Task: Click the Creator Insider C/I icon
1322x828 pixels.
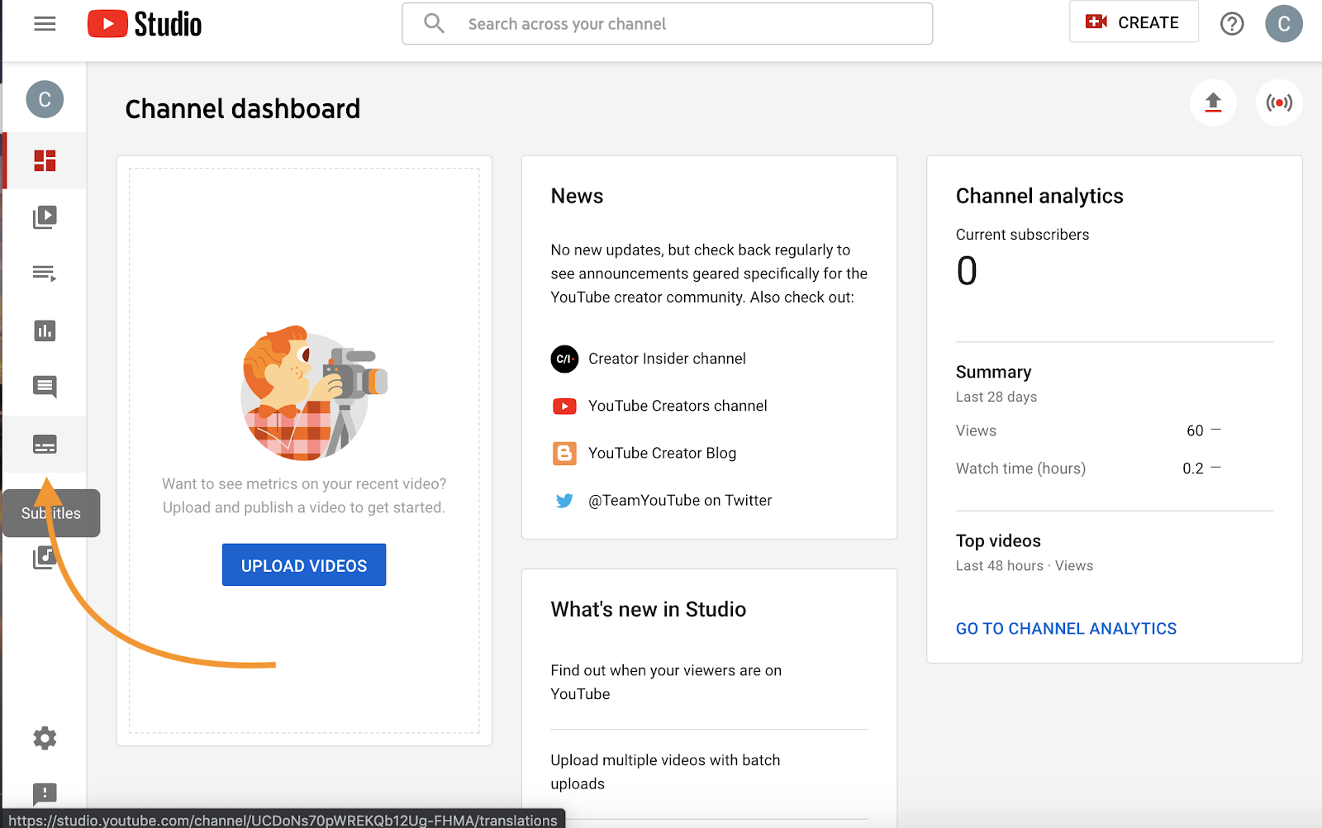Action: click(564, 359)
